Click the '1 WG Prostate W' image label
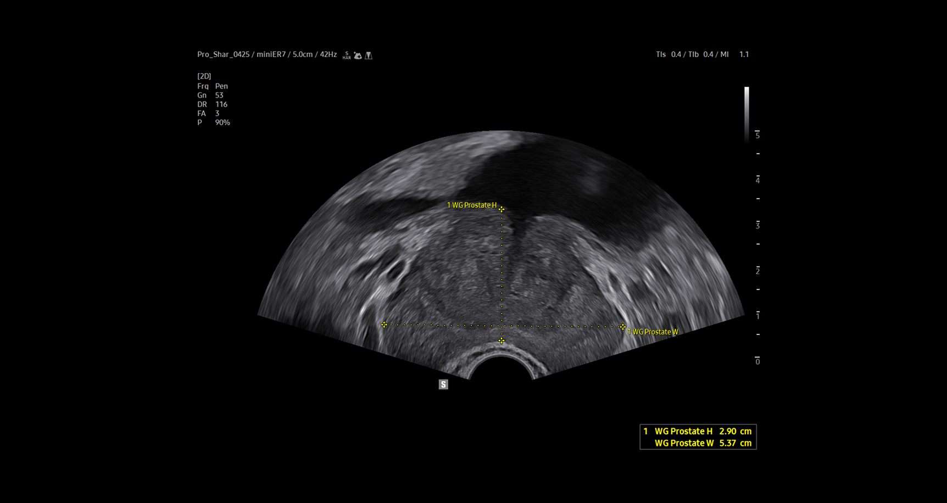This screenshot has width=947, height=503. coord(653,332)
